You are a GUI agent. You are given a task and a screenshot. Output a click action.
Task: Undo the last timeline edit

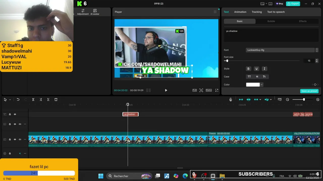18,100
